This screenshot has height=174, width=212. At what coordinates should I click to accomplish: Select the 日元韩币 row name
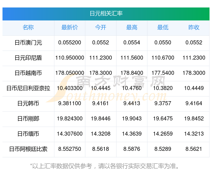coord(28,103)
